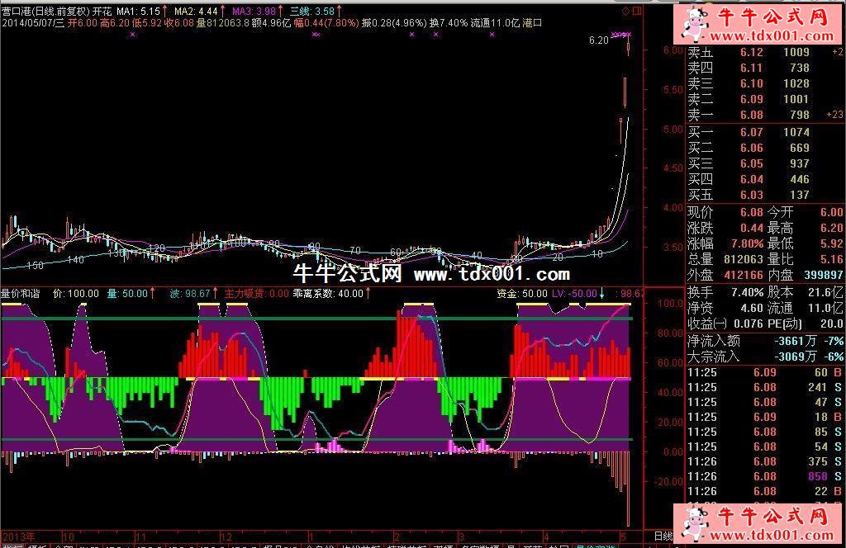Click the red up arrow after MA1 value
The image size is (846, 548).
click(x=166, y=12)
